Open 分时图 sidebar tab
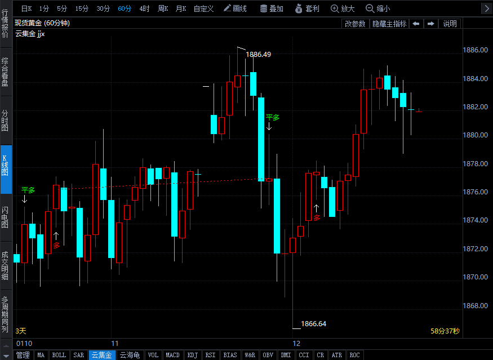493x360 pixels. point(5,121)
